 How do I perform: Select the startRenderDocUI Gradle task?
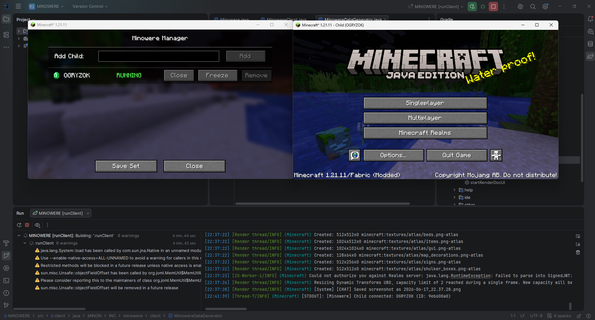[x=485, y=183]
